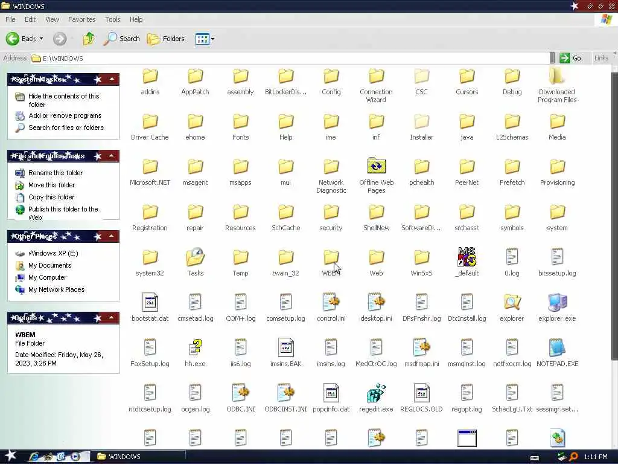Collapse the Details panel

(x=112, y=318)
